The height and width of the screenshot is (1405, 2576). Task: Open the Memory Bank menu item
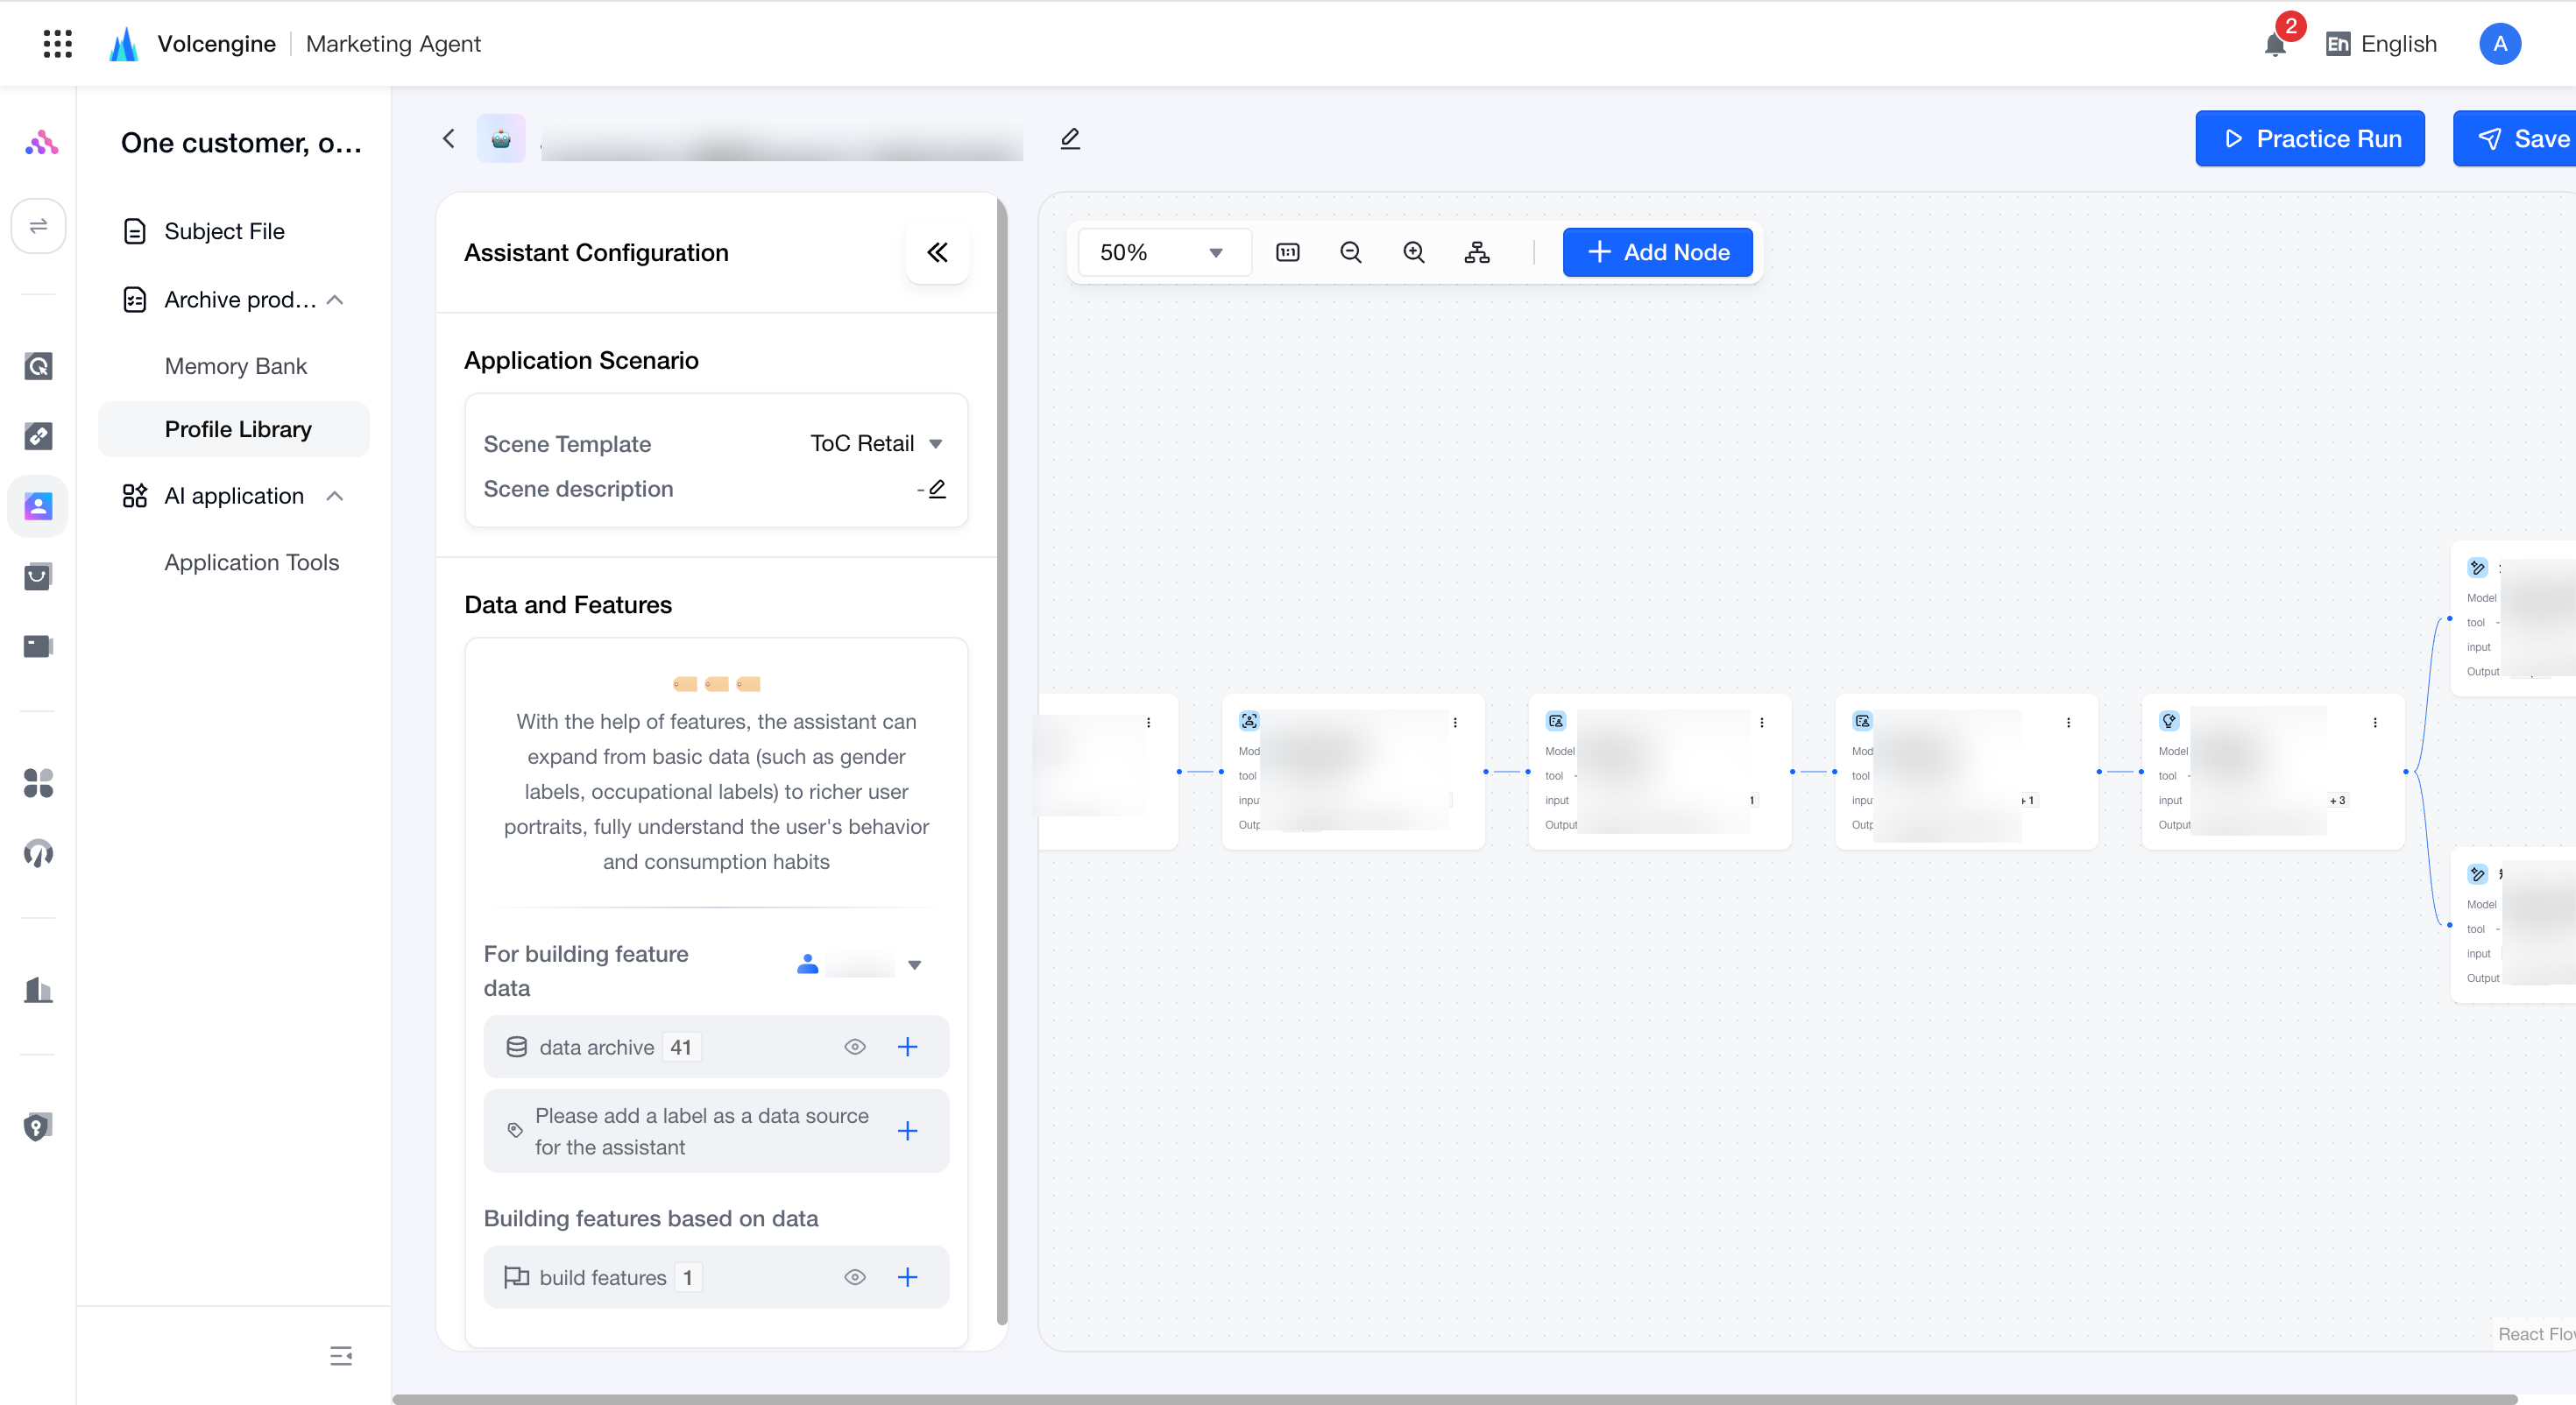pyautogui.click(x=235, y=366)
